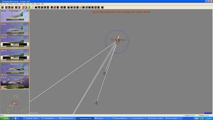
Task: Open the Time menu
Action: click(x=5, y=4)
